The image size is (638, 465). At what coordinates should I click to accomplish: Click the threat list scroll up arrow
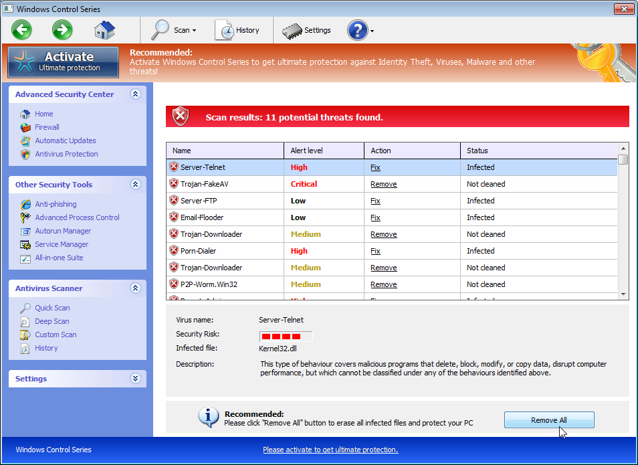[x=623, y=148]
